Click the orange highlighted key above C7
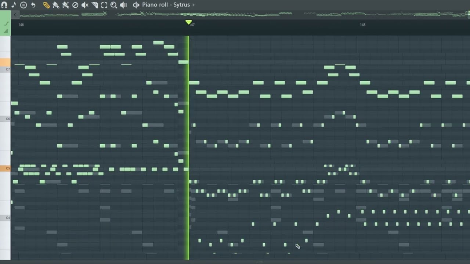 (x=6, y=62)
